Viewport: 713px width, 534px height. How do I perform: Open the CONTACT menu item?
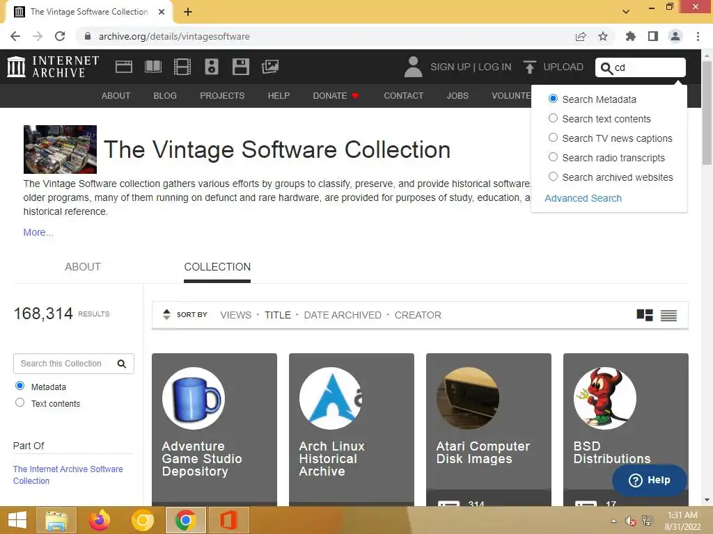coord(404,96)
